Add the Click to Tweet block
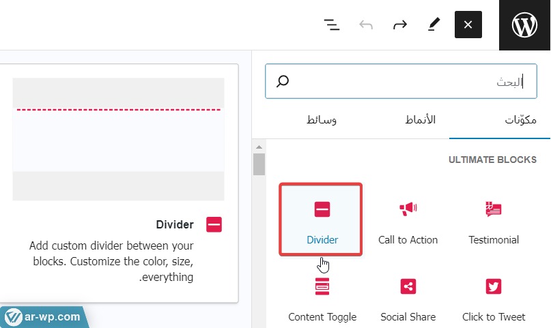The width and height of the screenshot is (551, 328). 494,298
